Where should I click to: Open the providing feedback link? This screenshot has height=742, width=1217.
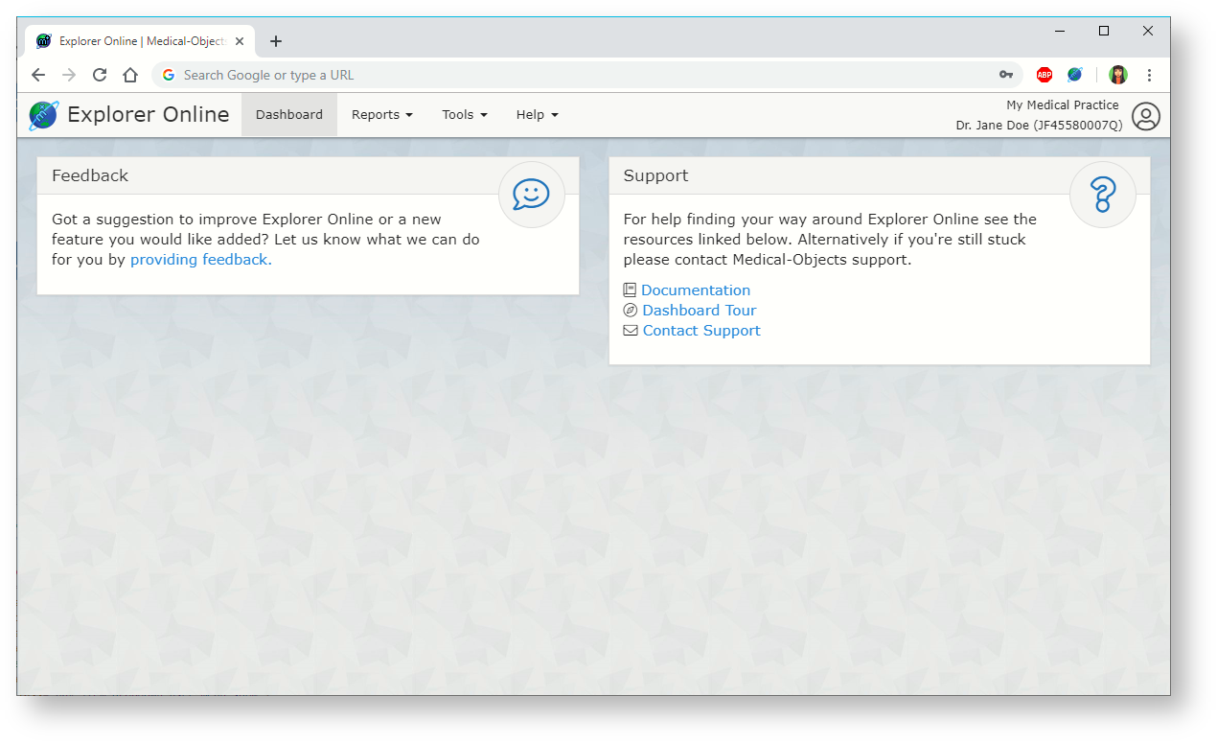coord(200,260)
